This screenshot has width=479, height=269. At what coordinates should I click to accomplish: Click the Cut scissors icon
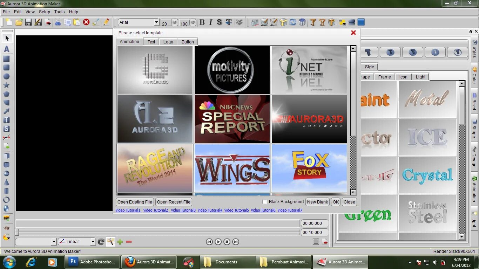coord(58,22)
